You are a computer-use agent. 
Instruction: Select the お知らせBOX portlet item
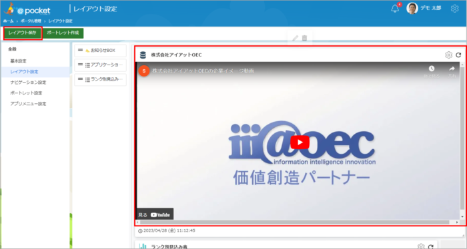(x=100, y=51)
